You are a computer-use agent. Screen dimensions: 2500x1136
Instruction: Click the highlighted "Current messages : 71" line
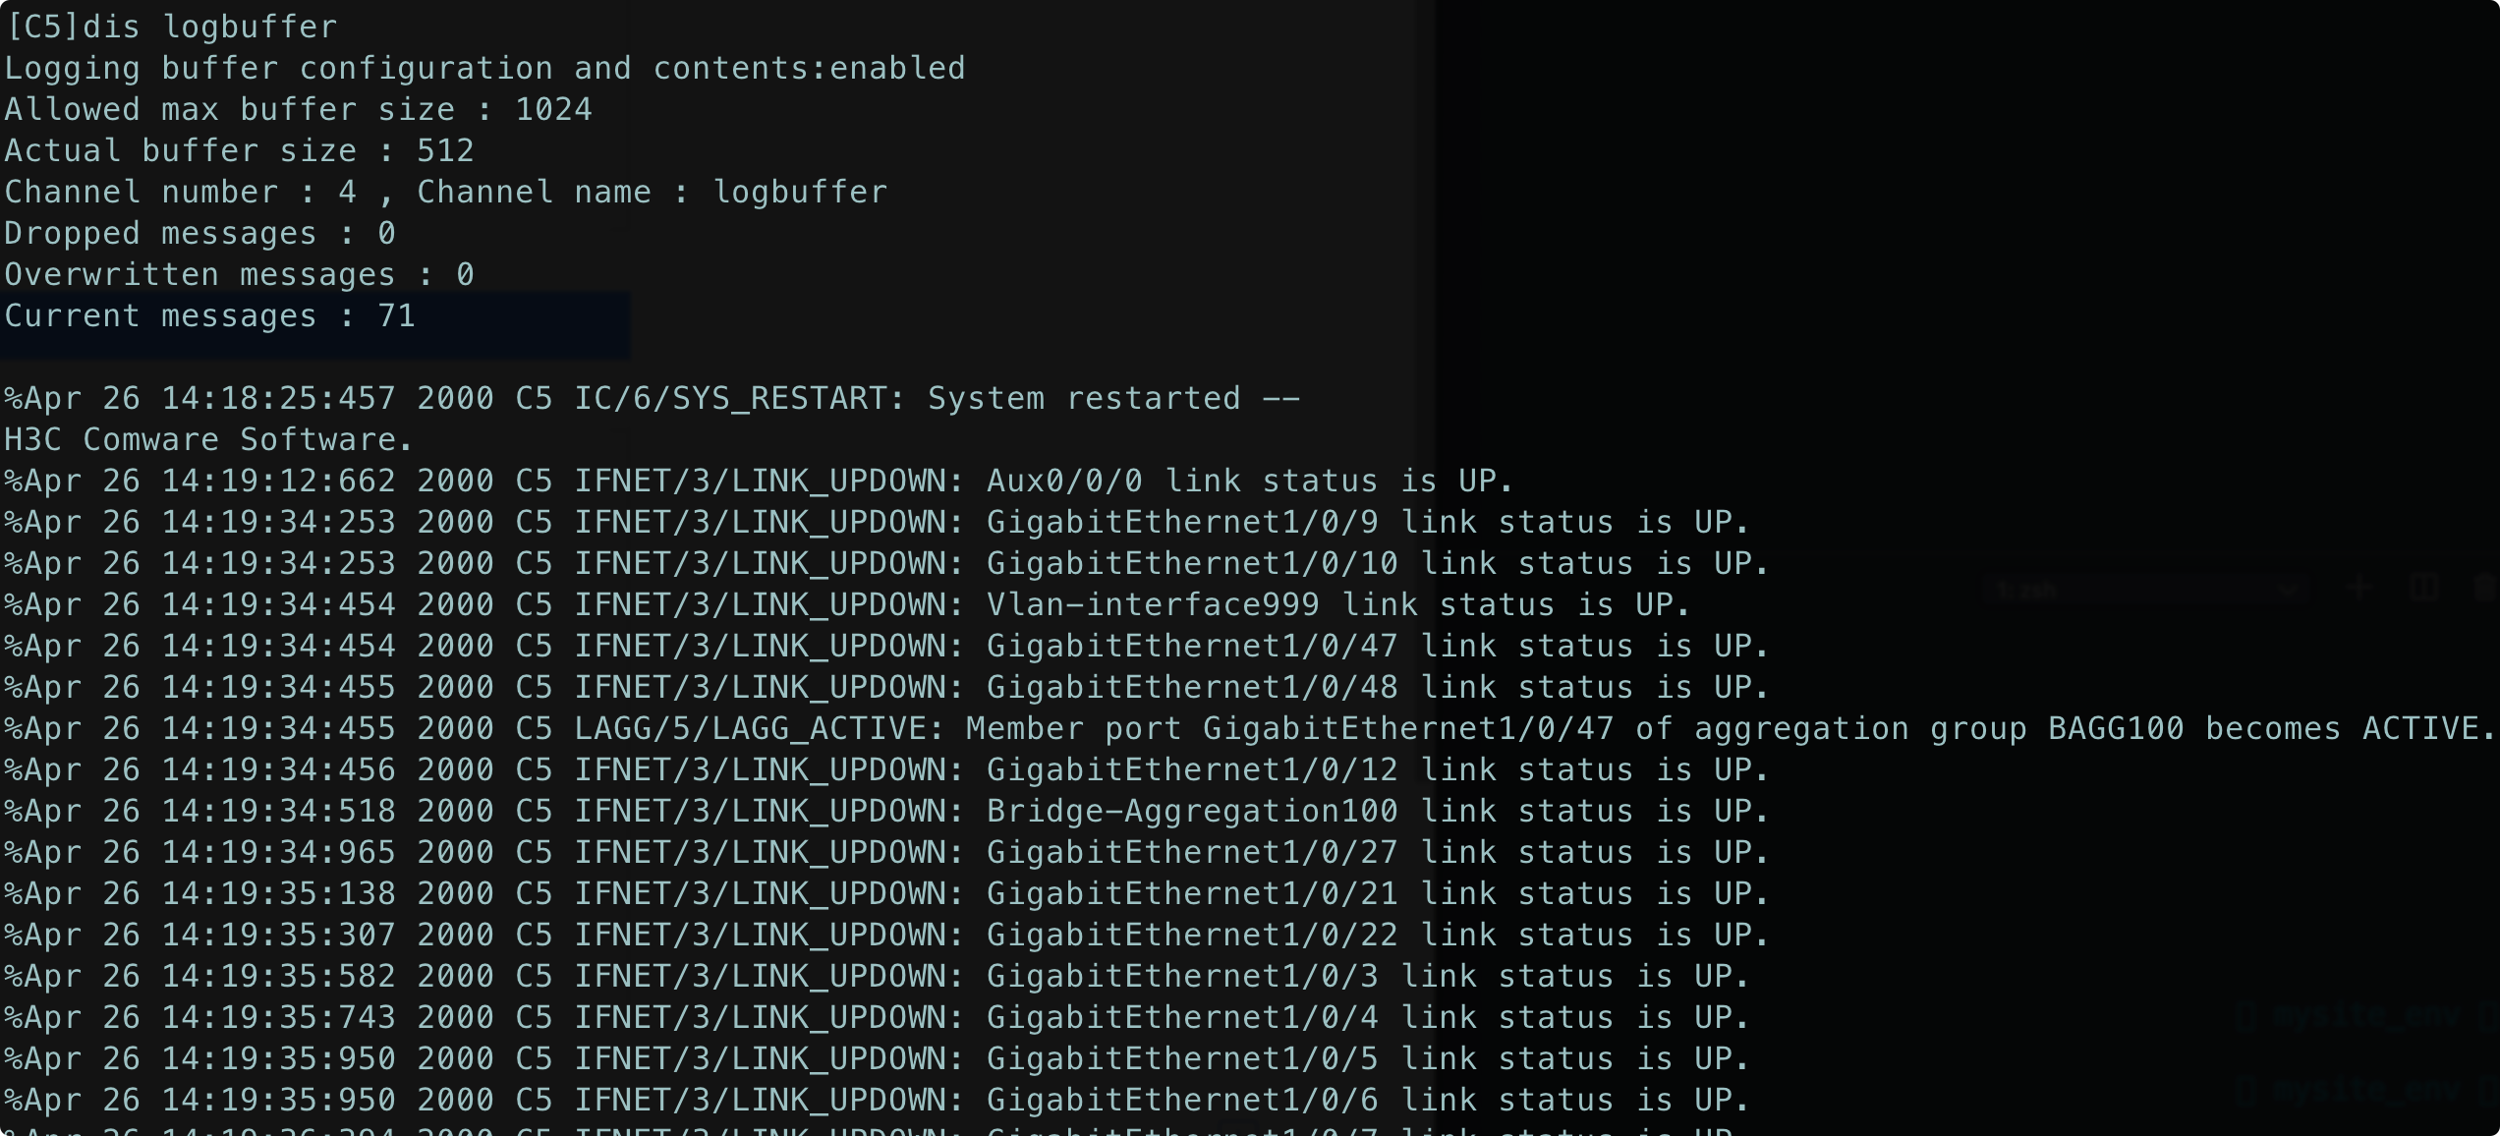click(x=209, y=316)
